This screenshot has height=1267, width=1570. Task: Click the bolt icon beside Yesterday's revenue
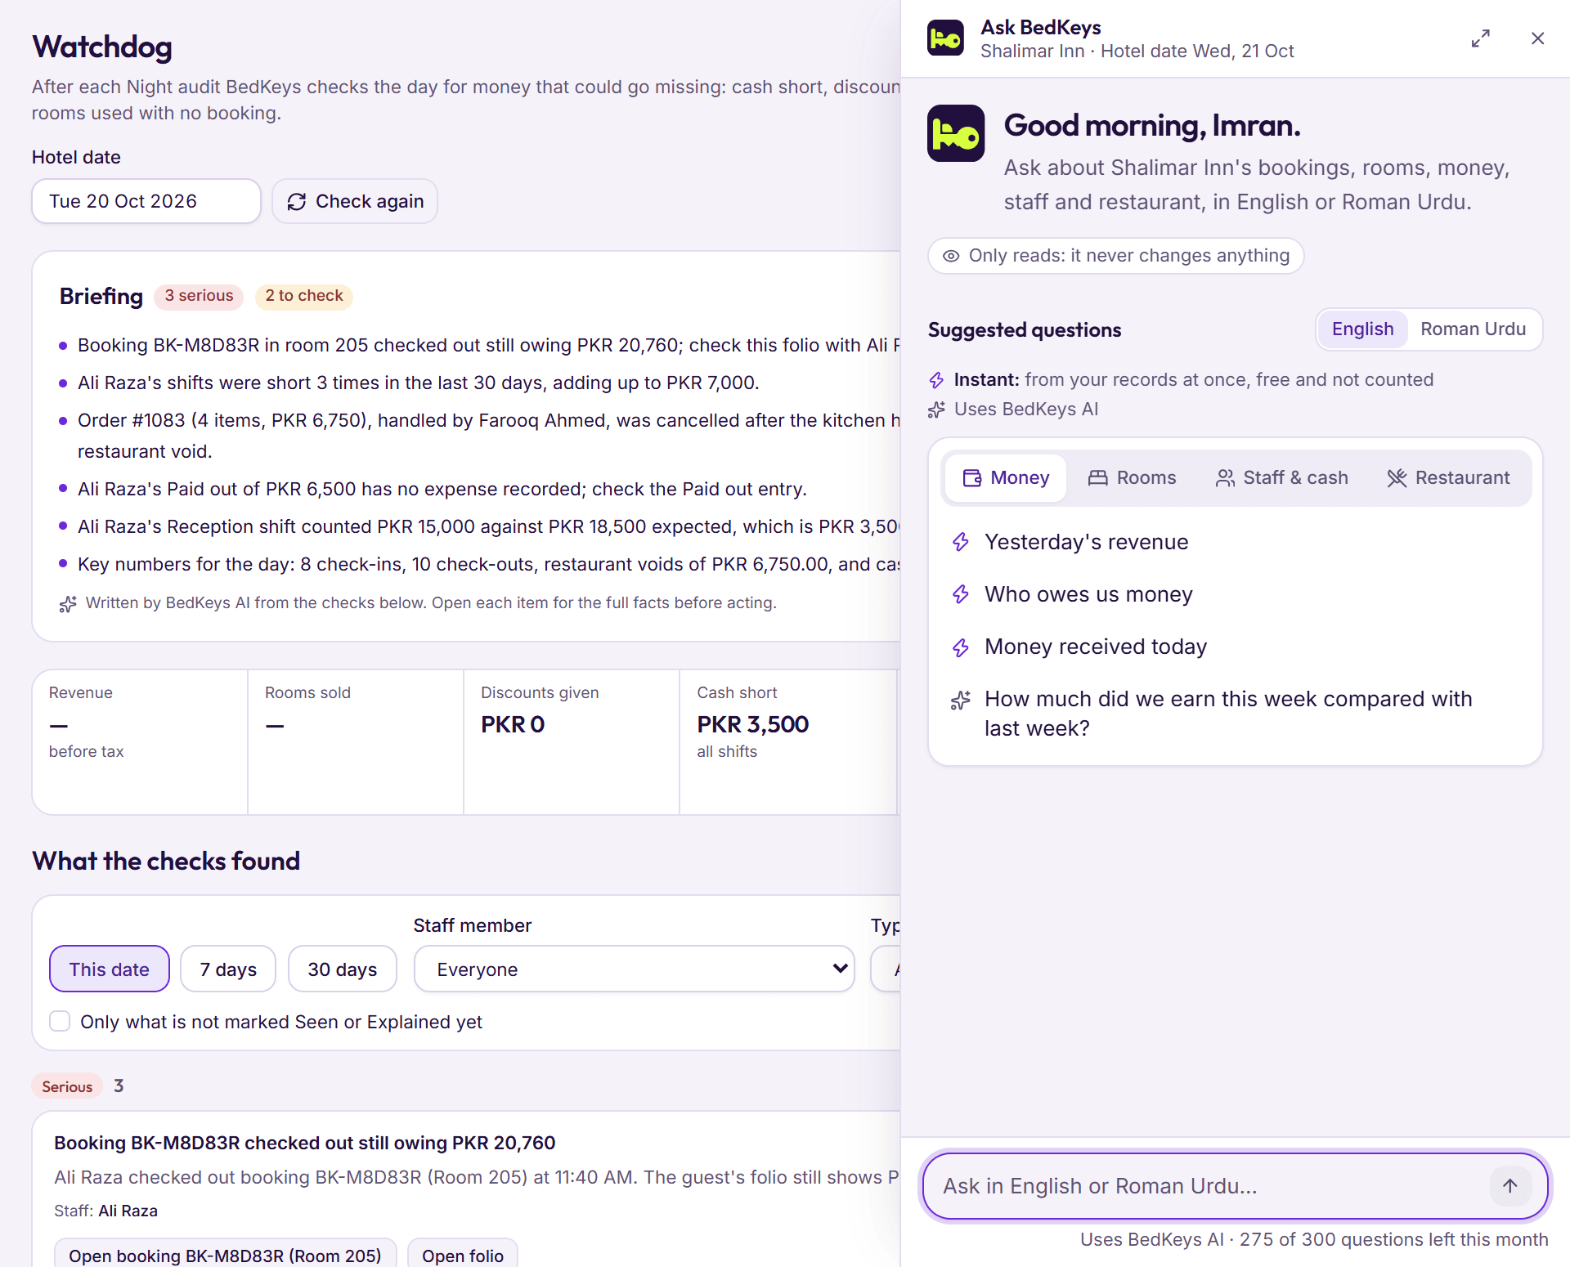pos(961,542)
